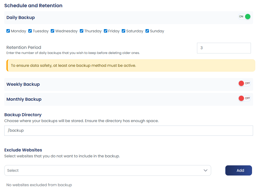The image size is (260, 191).
Task: Uncheck the Thursday checkbox
Action: (81, 31)
